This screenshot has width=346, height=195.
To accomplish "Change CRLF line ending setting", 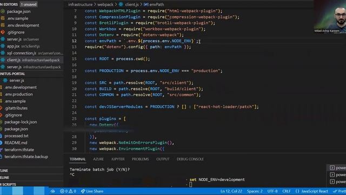I will click(287, 191).
